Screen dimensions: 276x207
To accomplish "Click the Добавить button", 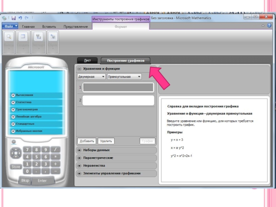I will pos(87,141).
